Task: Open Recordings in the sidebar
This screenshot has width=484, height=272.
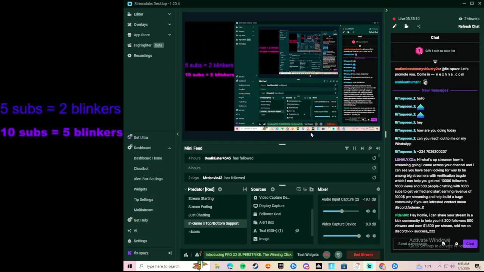Action: coord(143,56)
